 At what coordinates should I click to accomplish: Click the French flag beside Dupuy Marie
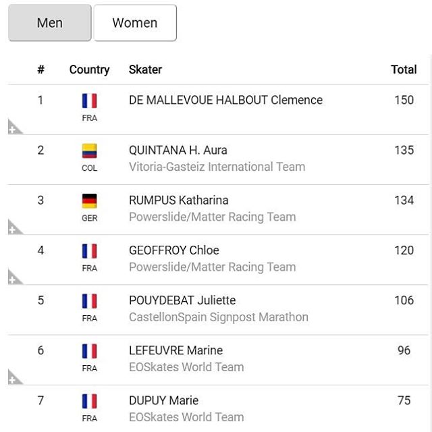click(x=89, y=401)
